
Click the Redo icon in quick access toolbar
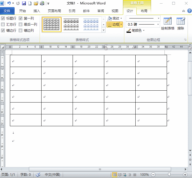pos(18,3)
